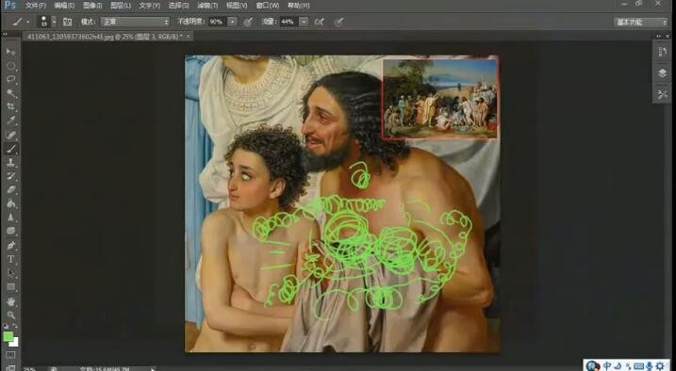Select the Lasso tool
The height and width of the screenshot is (371, 676).
[11, 80]
